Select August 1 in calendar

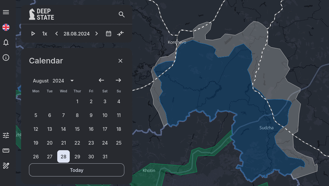(x=77, y=102)
